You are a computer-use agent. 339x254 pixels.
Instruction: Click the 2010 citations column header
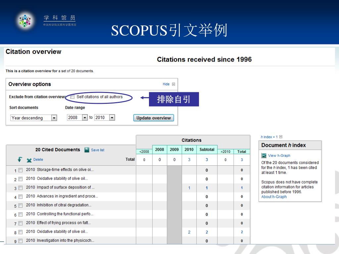click(x=189, y=149)
